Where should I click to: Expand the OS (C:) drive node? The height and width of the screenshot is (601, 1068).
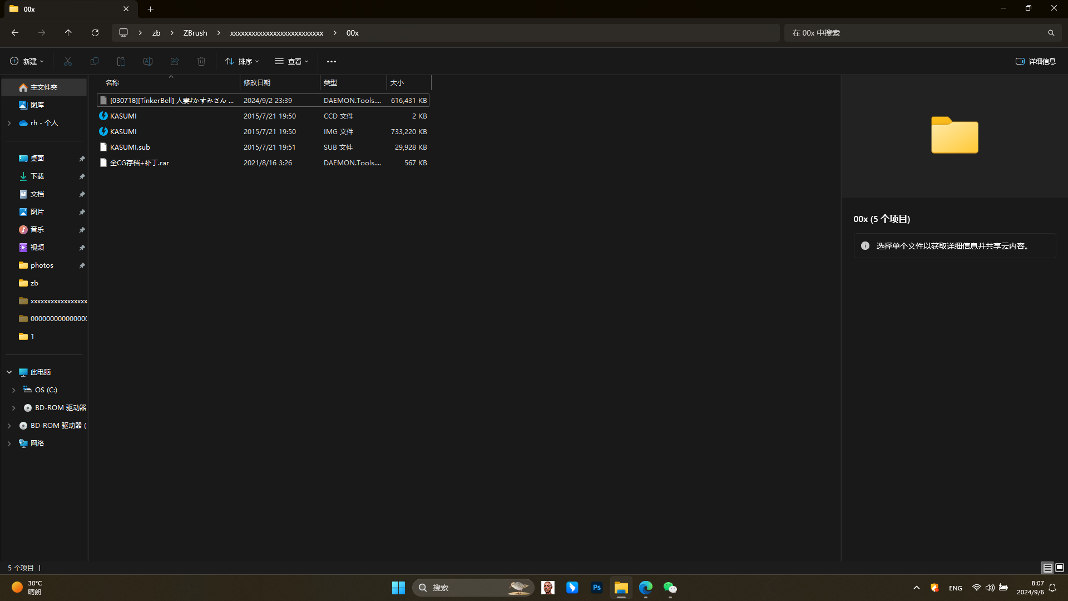(14, 390)
